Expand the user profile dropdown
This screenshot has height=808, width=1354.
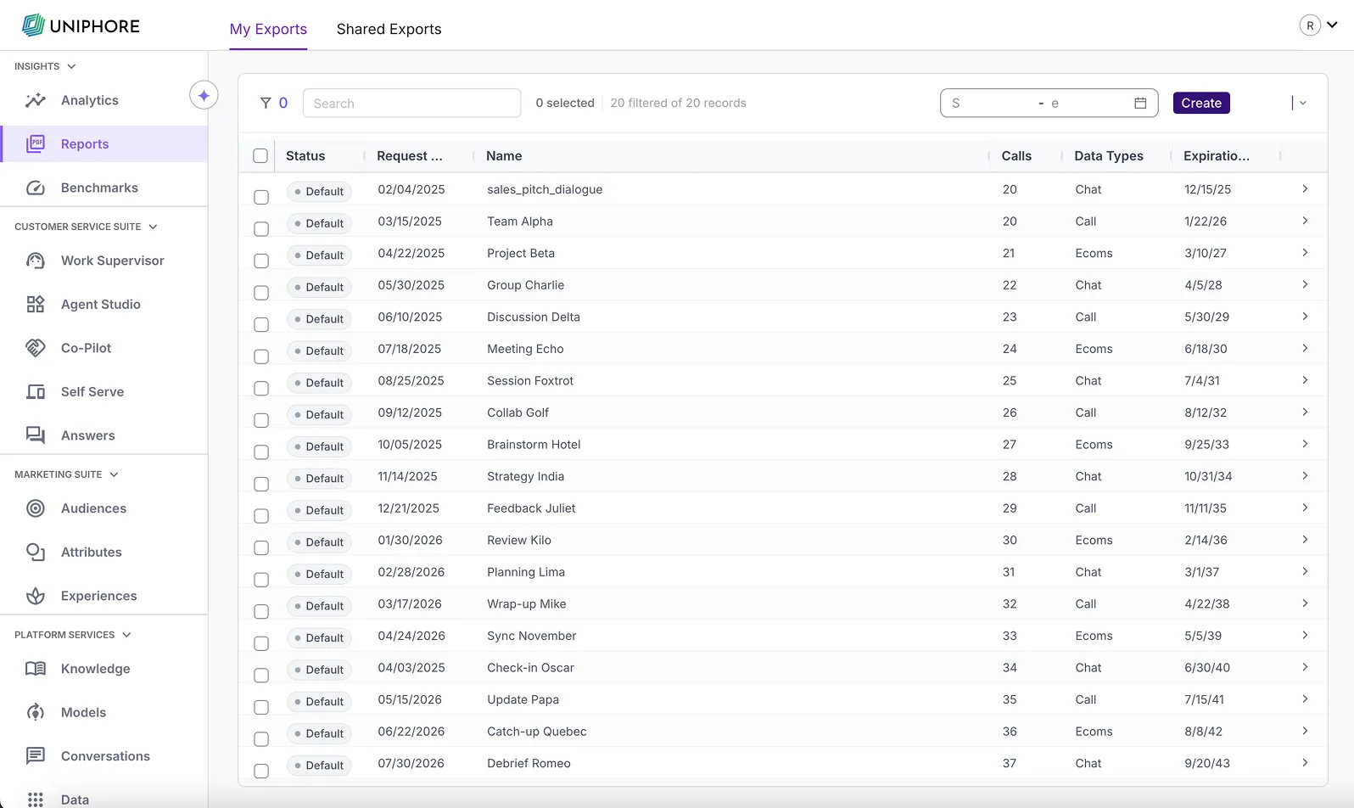pyautogui.click(x=1332, y=25)
